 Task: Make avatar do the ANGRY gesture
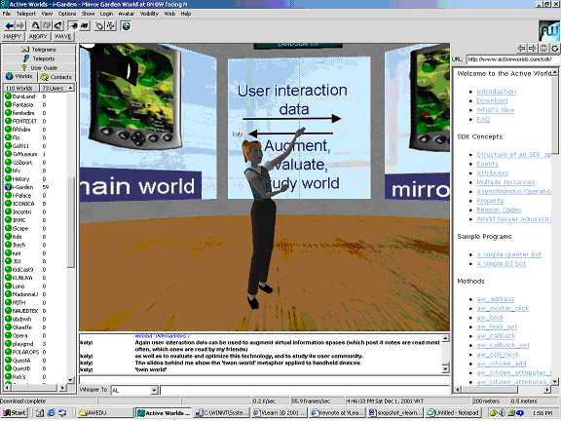(x=38, y=36)
